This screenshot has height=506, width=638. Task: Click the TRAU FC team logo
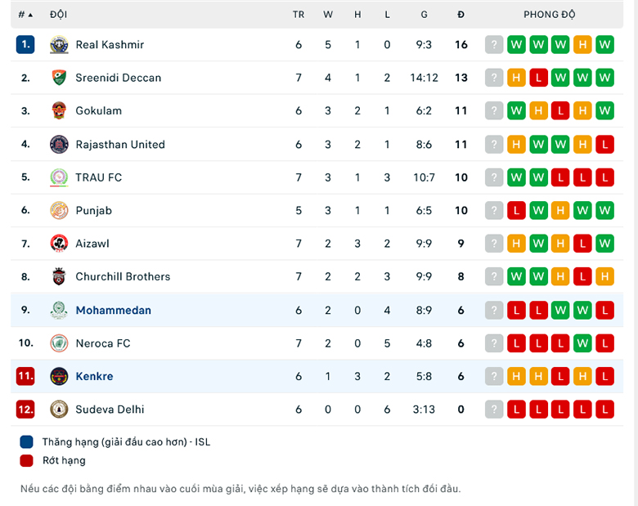pyautogui.click(x=59, y=177)
